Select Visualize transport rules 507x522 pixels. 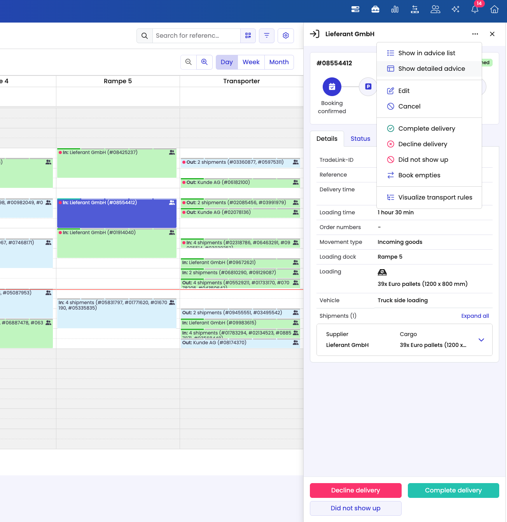pyautogui.click(x=429, y=198)
